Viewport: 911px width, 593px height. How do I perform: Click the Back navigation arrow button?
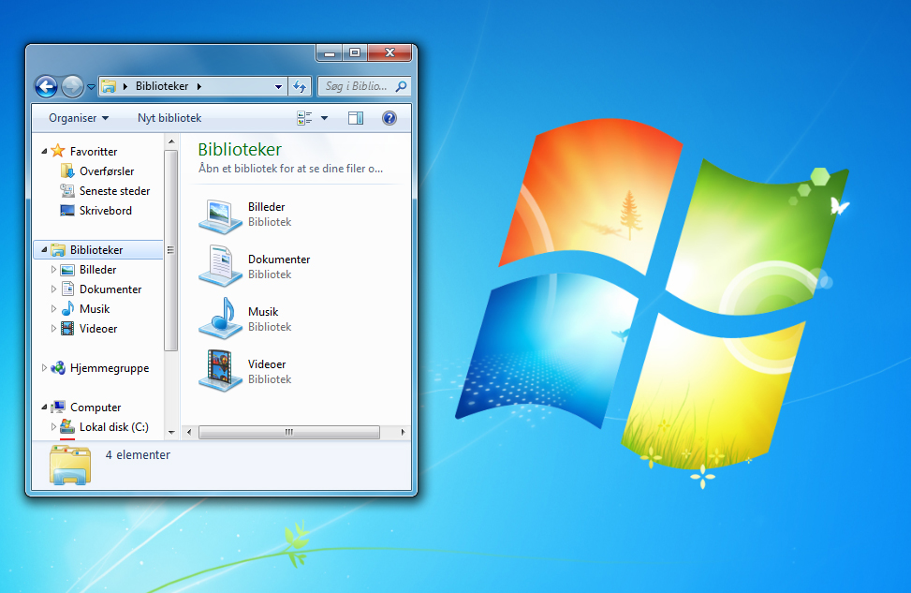pos(46,86)
